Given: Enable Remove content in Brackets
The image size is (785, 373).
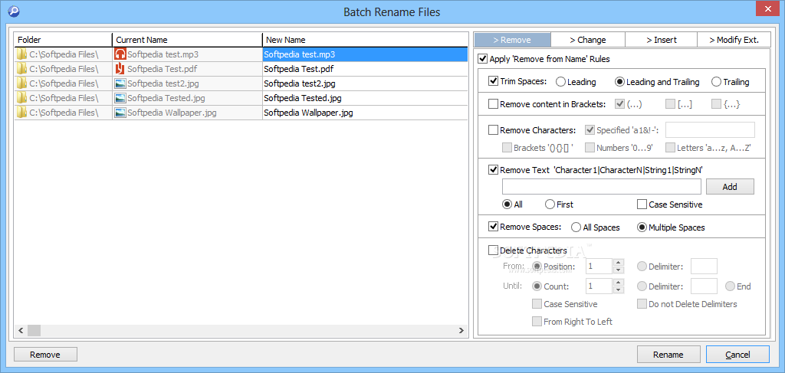Looking at the screenshot, I should click(x=493, y=104).
